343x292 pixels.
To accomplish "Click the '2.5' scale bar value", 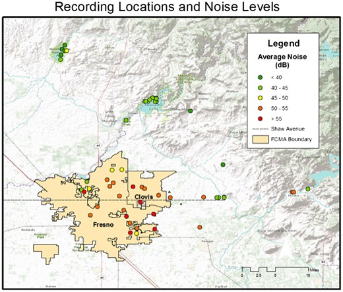I will tap(259, 276).
